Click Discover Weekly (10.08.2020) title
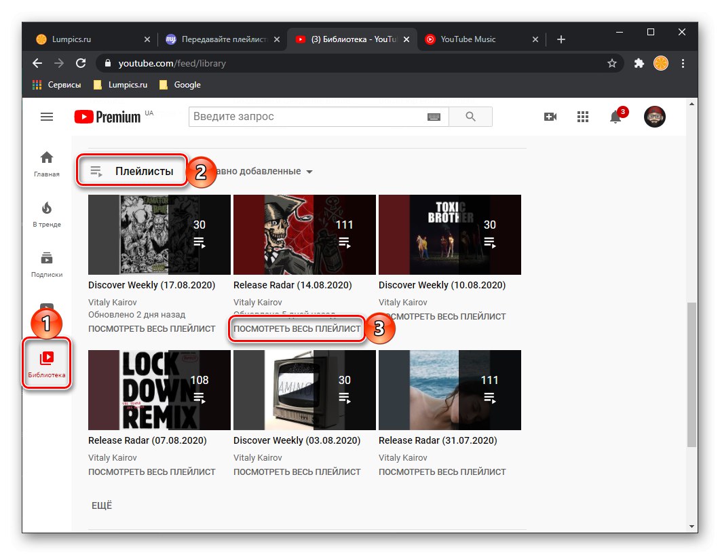The width and height of the screenshot is (720, 555). (442, 285)
